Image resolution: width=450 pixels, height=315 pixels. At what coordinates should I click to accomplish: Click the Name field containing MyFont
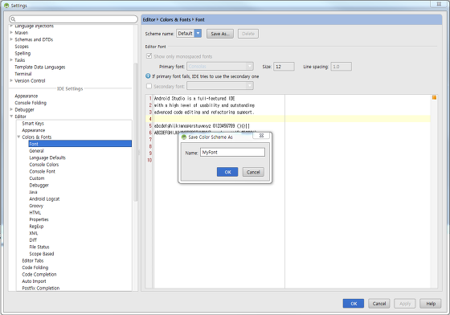pyautogui.click(x=232, y=152)
